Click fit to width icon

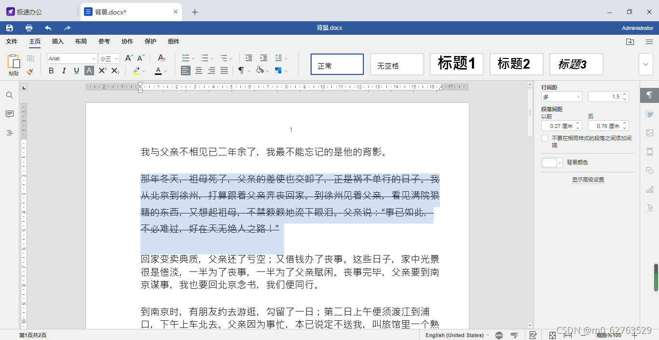click(x=568, y=335)
